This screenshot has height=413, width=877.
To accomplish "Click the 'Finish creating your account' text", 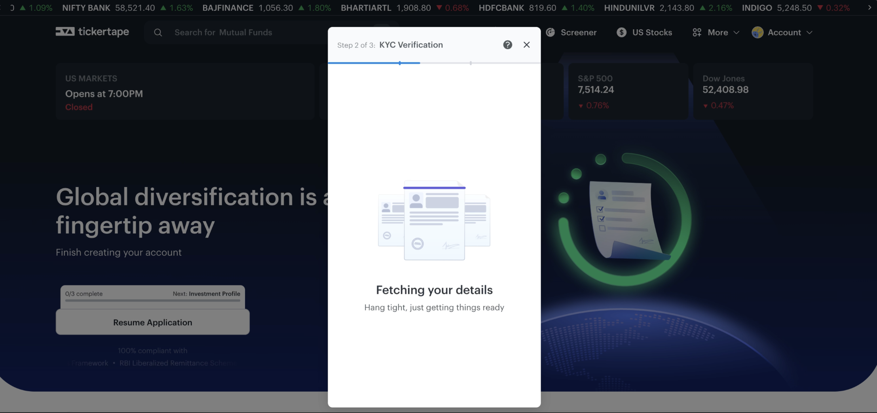I will [119, 252].
